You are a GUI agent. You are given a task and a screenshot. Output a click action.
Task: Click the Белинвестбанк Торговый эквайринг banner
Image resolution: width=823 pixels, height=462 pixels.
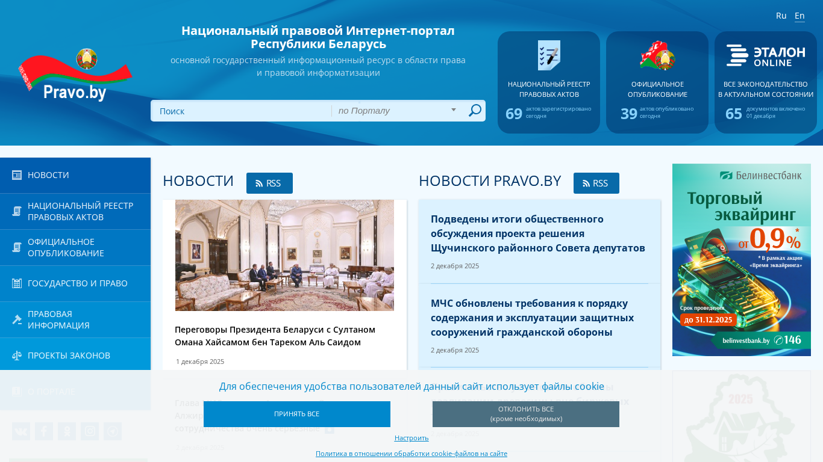coord(742,260)
